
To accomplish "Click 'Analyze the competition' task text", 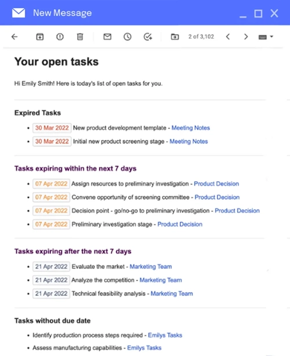I will (103, 280).
